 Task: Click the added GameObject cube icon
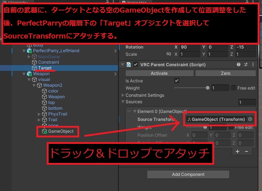pos(45,131)
